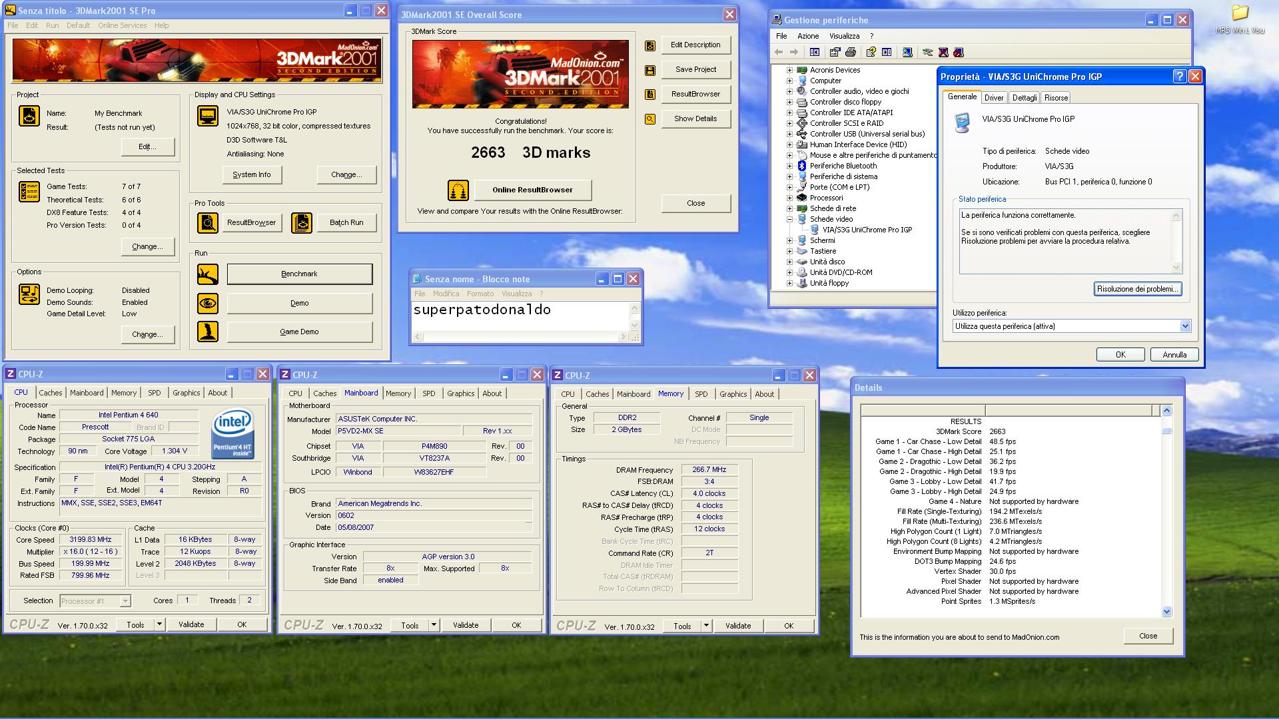Open the Utilizzo periferica dropdown
The width and height of the screenshot is (1279, 719).
[1185, 326]
